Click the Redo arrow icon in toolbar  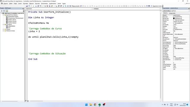click(31, 6)
